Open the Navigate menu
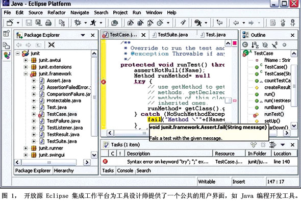 click(80, 13)
